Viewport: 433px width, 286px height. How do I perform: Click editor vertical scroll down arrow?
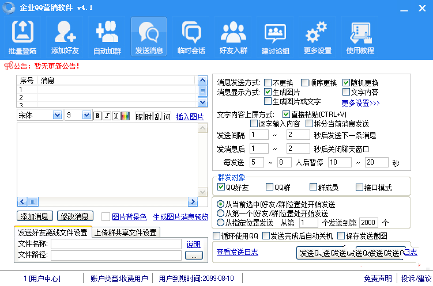point(203,192)
